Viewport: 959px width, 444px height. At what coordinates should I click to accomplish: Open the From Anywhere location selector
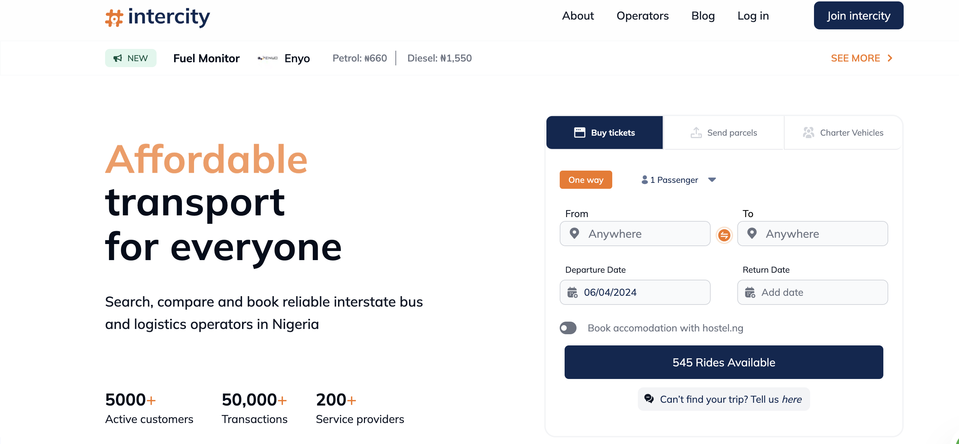pyautogui.click(x=635, y=233)
